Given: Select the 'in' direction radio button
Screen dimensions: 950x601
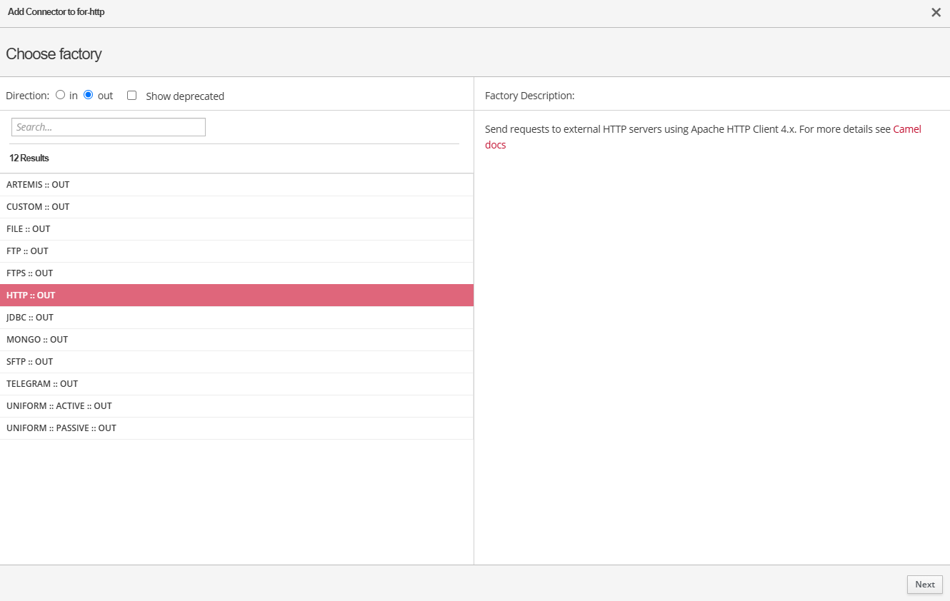Looking at the screenshot, I should pyautogui.click(x=60, y=95).
